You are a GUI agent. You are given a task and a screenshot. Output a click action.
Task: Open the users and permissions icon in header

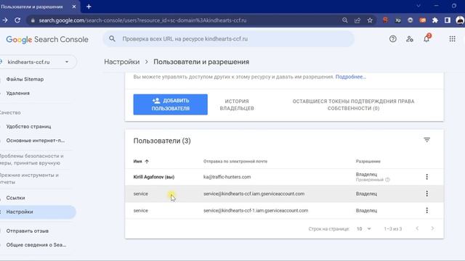(410, 38)
